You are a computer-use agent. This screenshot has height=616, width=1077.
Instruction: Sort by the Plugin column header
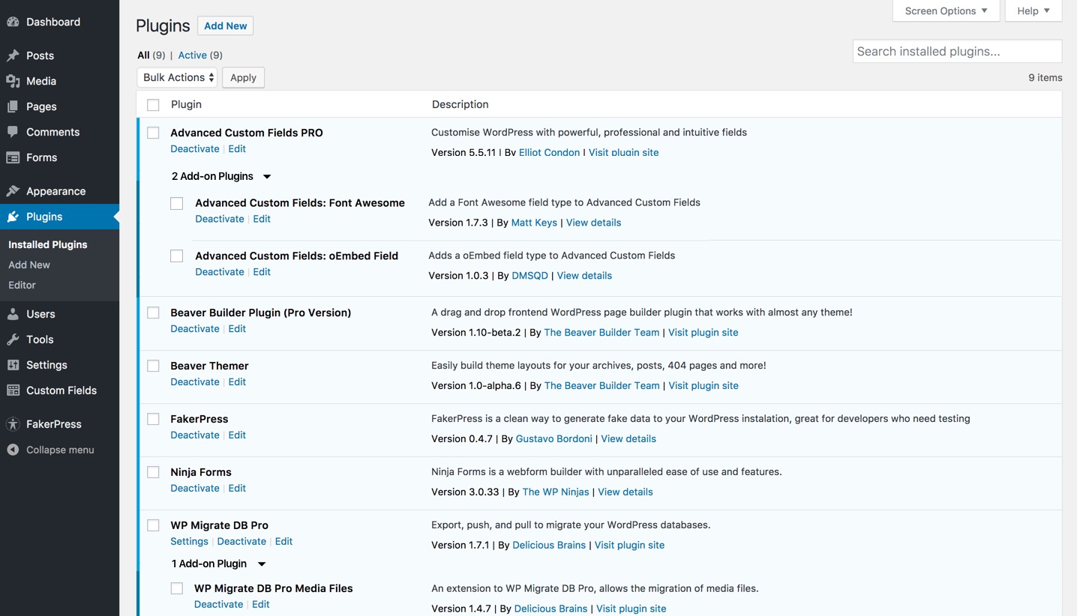(x=186, y=104)
